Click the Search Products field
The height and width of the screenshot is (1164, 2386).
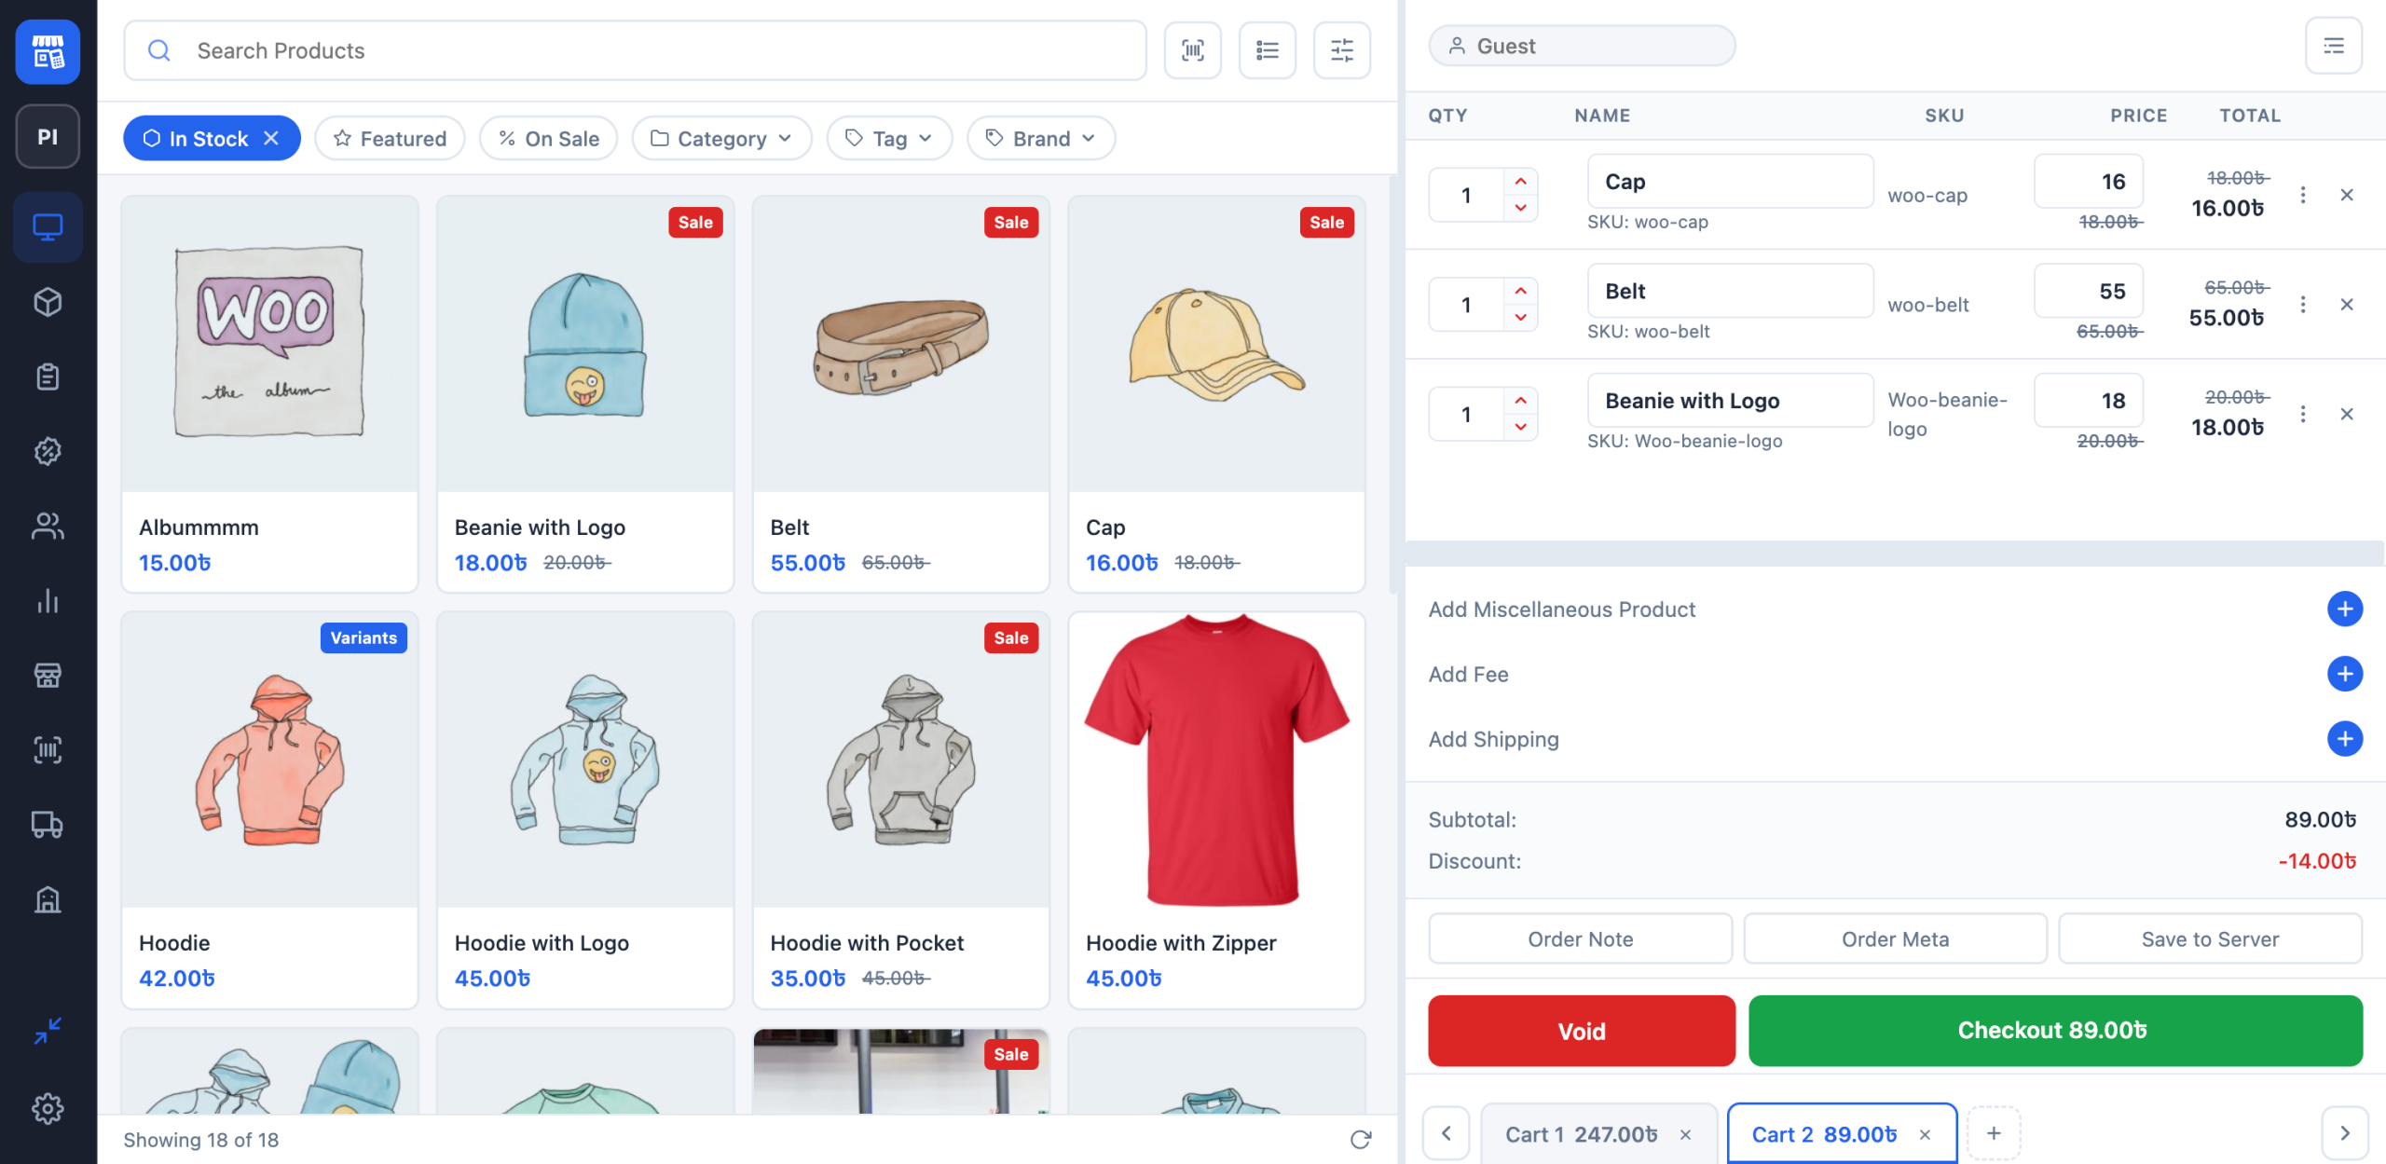pos(635,50)
